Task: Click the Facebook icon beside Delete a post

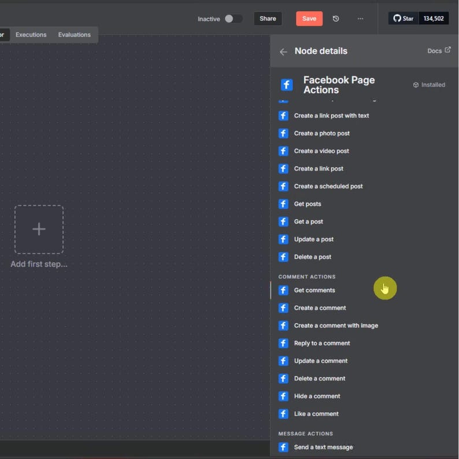Action: click(283, 257)
